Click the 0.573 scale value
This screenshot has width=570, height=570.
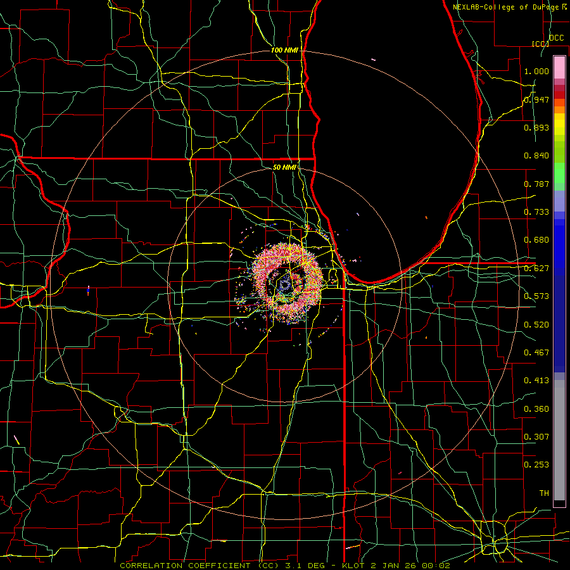[536, 296]
